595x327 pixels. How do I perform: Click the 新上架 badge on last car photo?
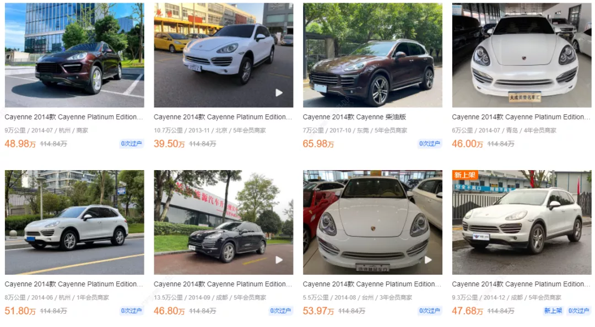pos(465,175)
